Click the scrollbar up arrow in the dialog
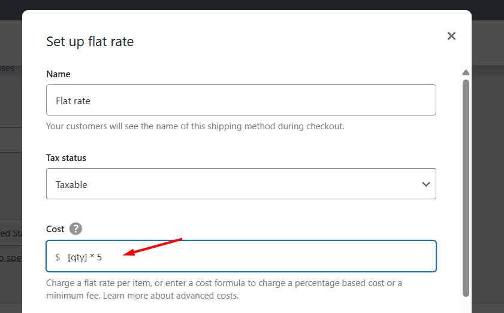The width and height of the screenshot is (504, 313). point(466,72)
